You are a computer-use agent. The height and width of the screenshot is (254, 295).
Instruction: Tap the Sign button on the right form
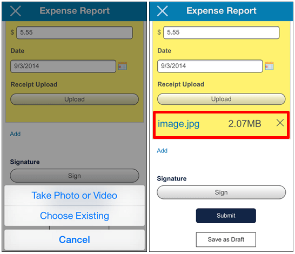[x=222, y=192]
